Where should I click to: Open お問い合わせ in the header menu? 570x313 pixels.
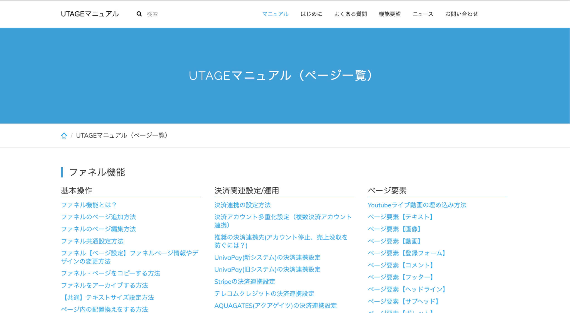(461, 14)
